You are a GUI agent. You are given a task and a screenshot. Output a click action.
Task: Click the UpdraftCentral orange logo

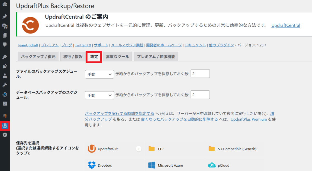tap(30, 25)
